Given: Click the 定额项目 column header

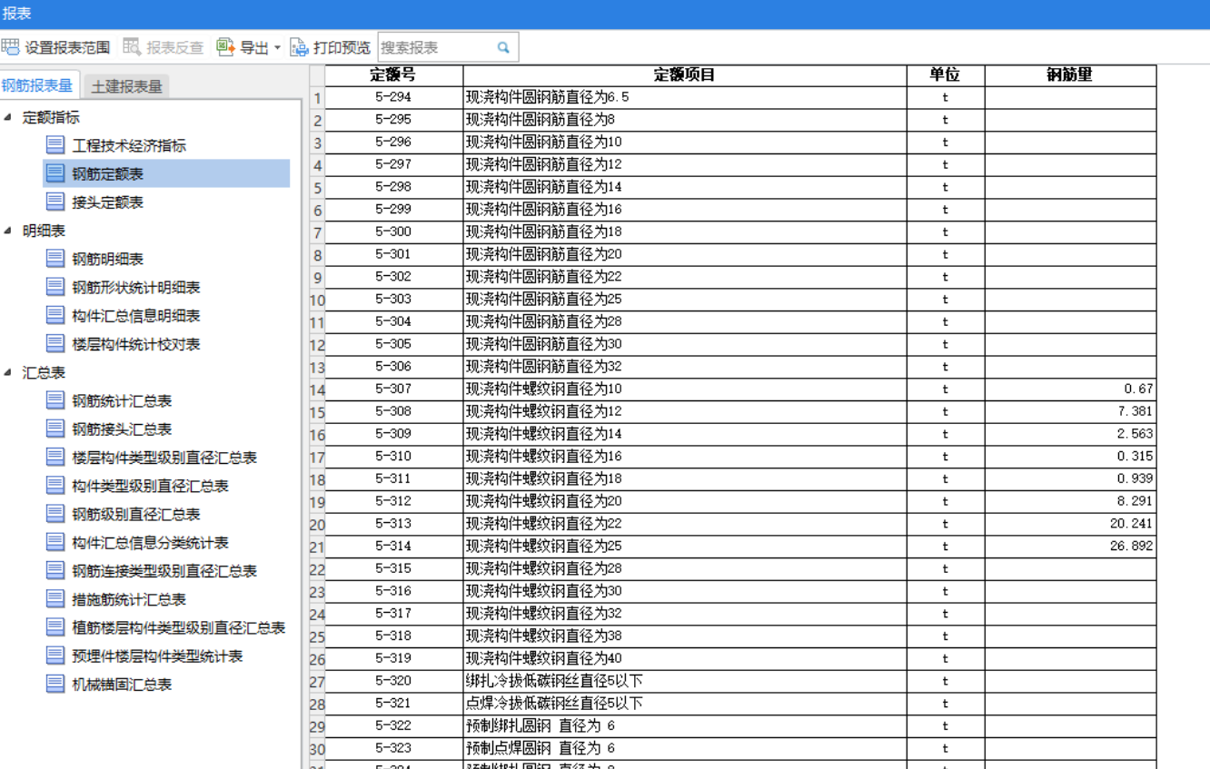Looking at the screenshot, I should [685, 75].
